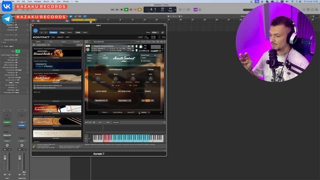Viewport: 320px width, 180px height.
Task: Select the Patterns tab at instrument bottom
Action: [104, 112]
